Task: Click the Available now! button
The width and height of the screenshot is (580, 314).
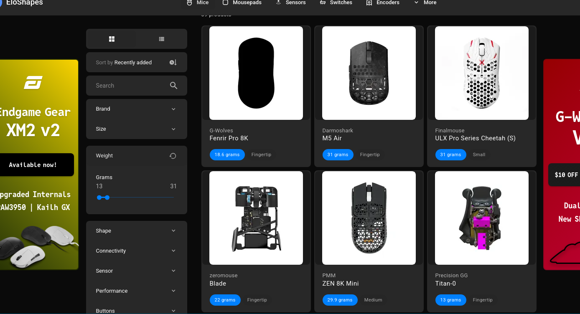Action: (33, 165)
